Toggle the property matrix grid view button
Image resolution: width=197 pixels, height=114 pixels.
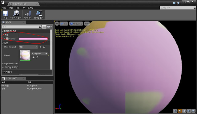click(44, 27)
